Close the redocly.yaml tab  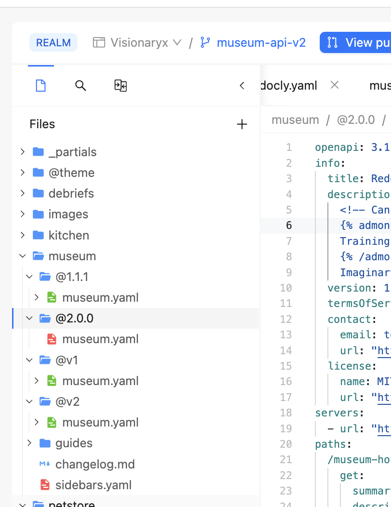coord(335,85)
